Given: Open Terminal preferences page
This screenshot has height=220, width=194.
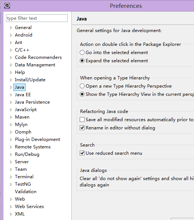Looking at the screenshot, I should [24, 177].
